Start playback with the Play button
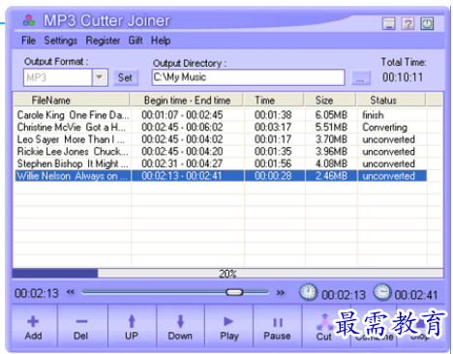 [x=228, y=326]
